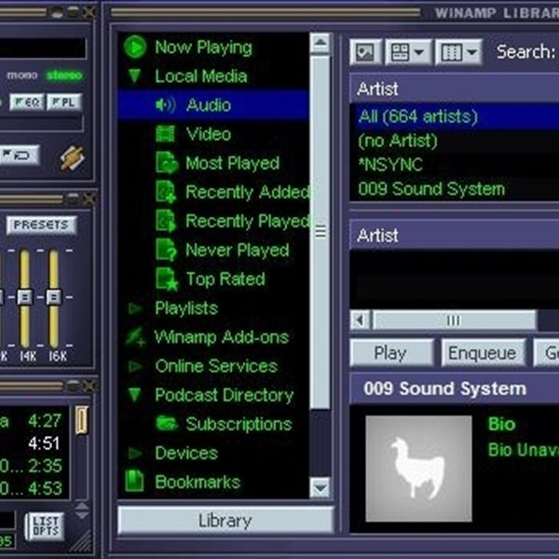Click the lower Artist column header
The width and height of the screenshot is (559, 559).
455,235
